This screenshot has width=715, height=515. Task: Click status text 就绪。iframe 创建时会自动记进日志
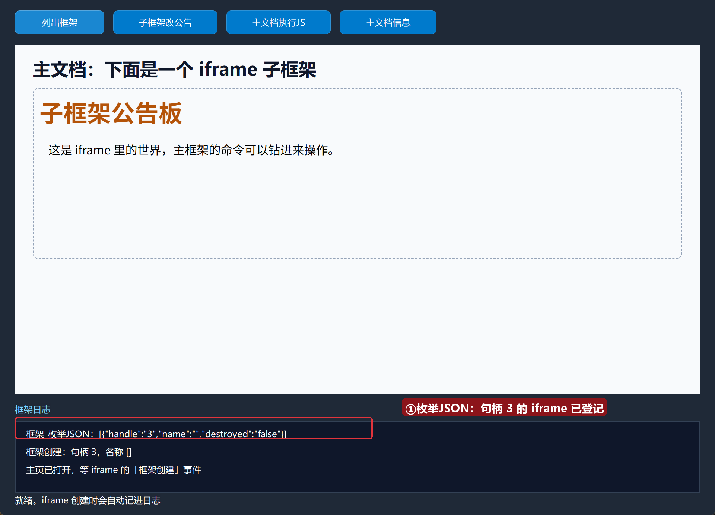(88, 500)
